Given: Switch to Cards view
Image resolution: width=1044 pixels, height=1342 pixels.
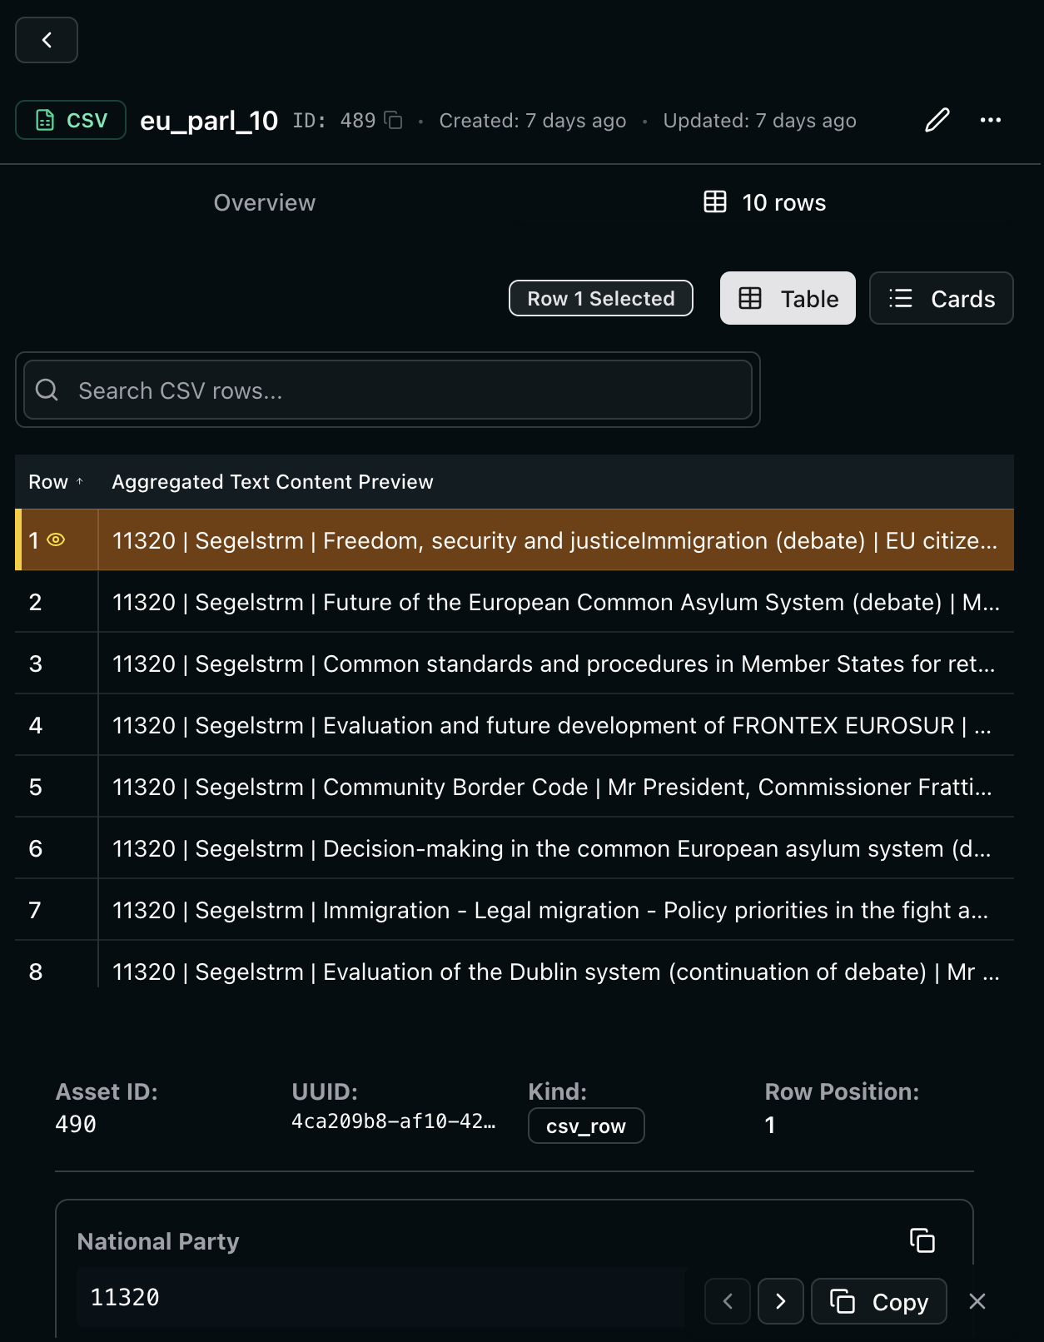Looking at the screenshot, I should [942, 298].
